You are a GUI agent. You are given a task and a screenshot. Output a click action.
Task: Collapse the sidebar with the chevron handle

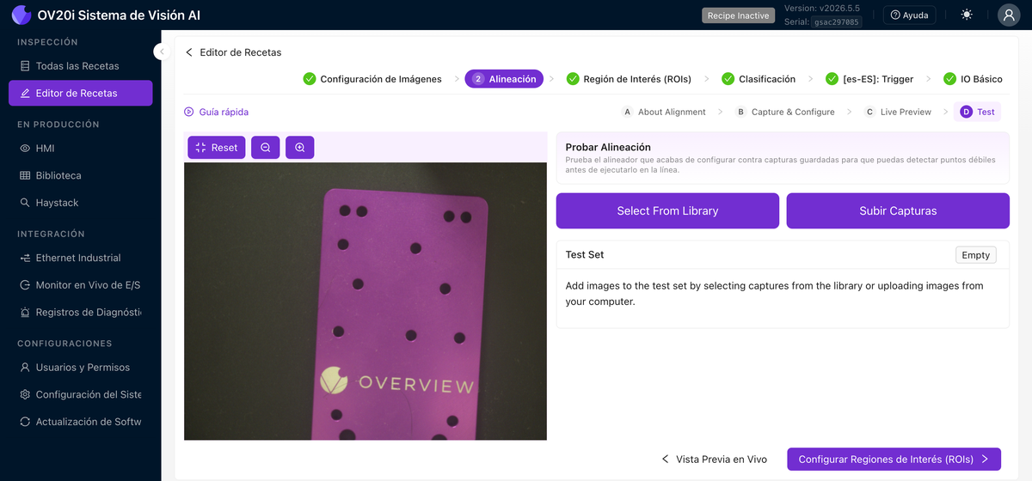pos(161,52)
